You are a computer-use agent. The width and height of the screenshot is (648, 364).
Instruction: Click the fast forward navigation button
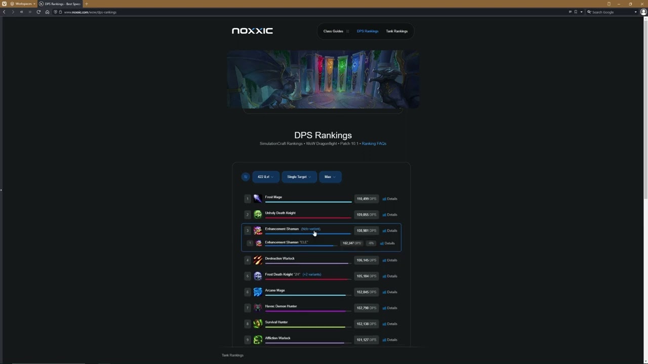pyautogui.click(x=29, y=12)
